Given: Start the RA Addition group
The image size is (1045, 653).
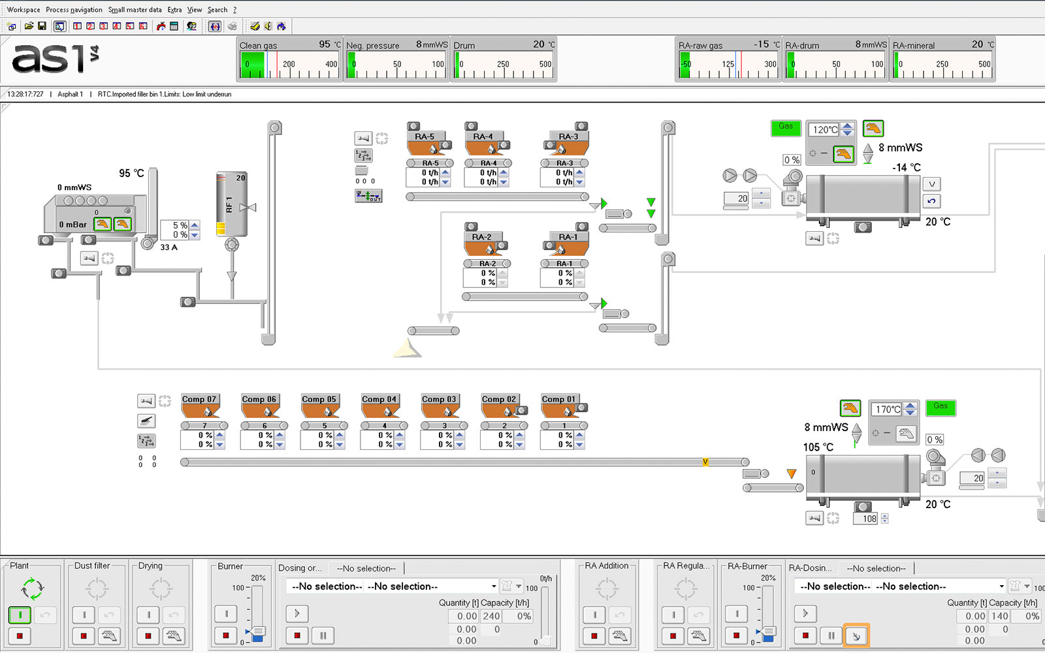Looking at the screenshot, I should (x=594, y=614).
